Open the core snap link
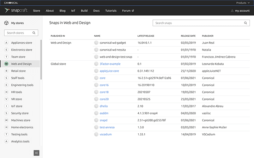 (x=103, y=78)
